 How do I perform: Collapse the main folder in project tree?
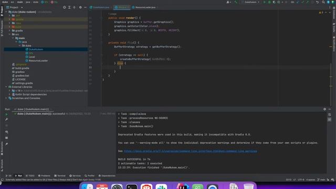point(13,38)
